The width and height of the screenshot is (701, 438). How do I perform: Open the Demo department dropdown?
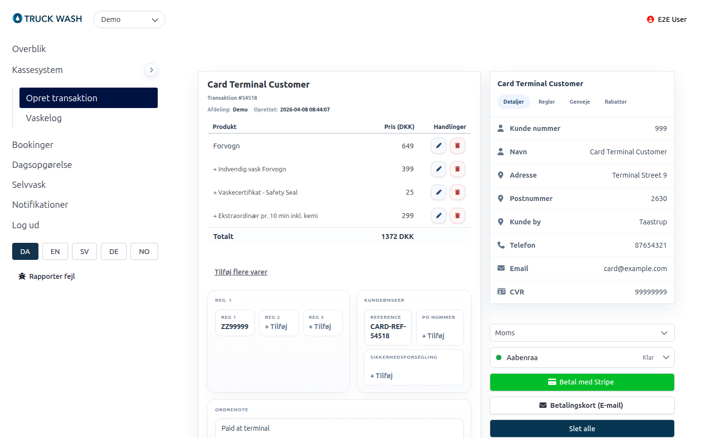129,19
